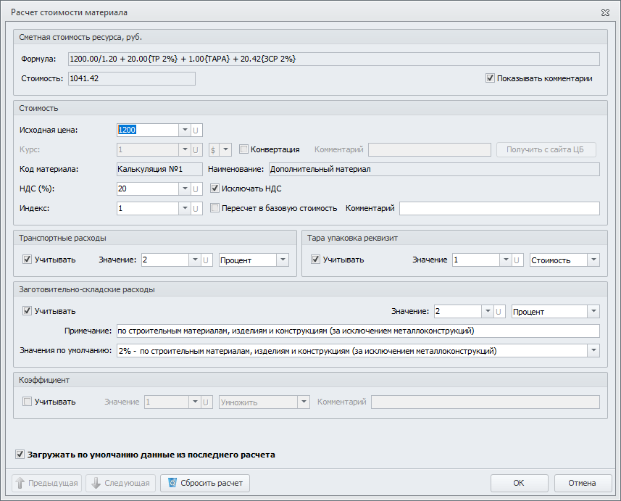Toggle Показывать комментарии checkbox
Image resolution: width=621 pixels, height=501 pixels.
(x=490, y=78)
